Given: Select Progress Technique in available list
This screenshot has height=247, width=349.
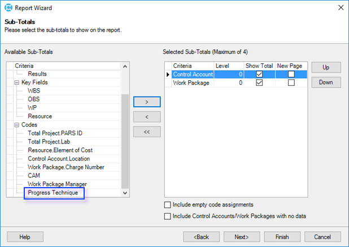Looking at the screenshot, I should point(53,193).
